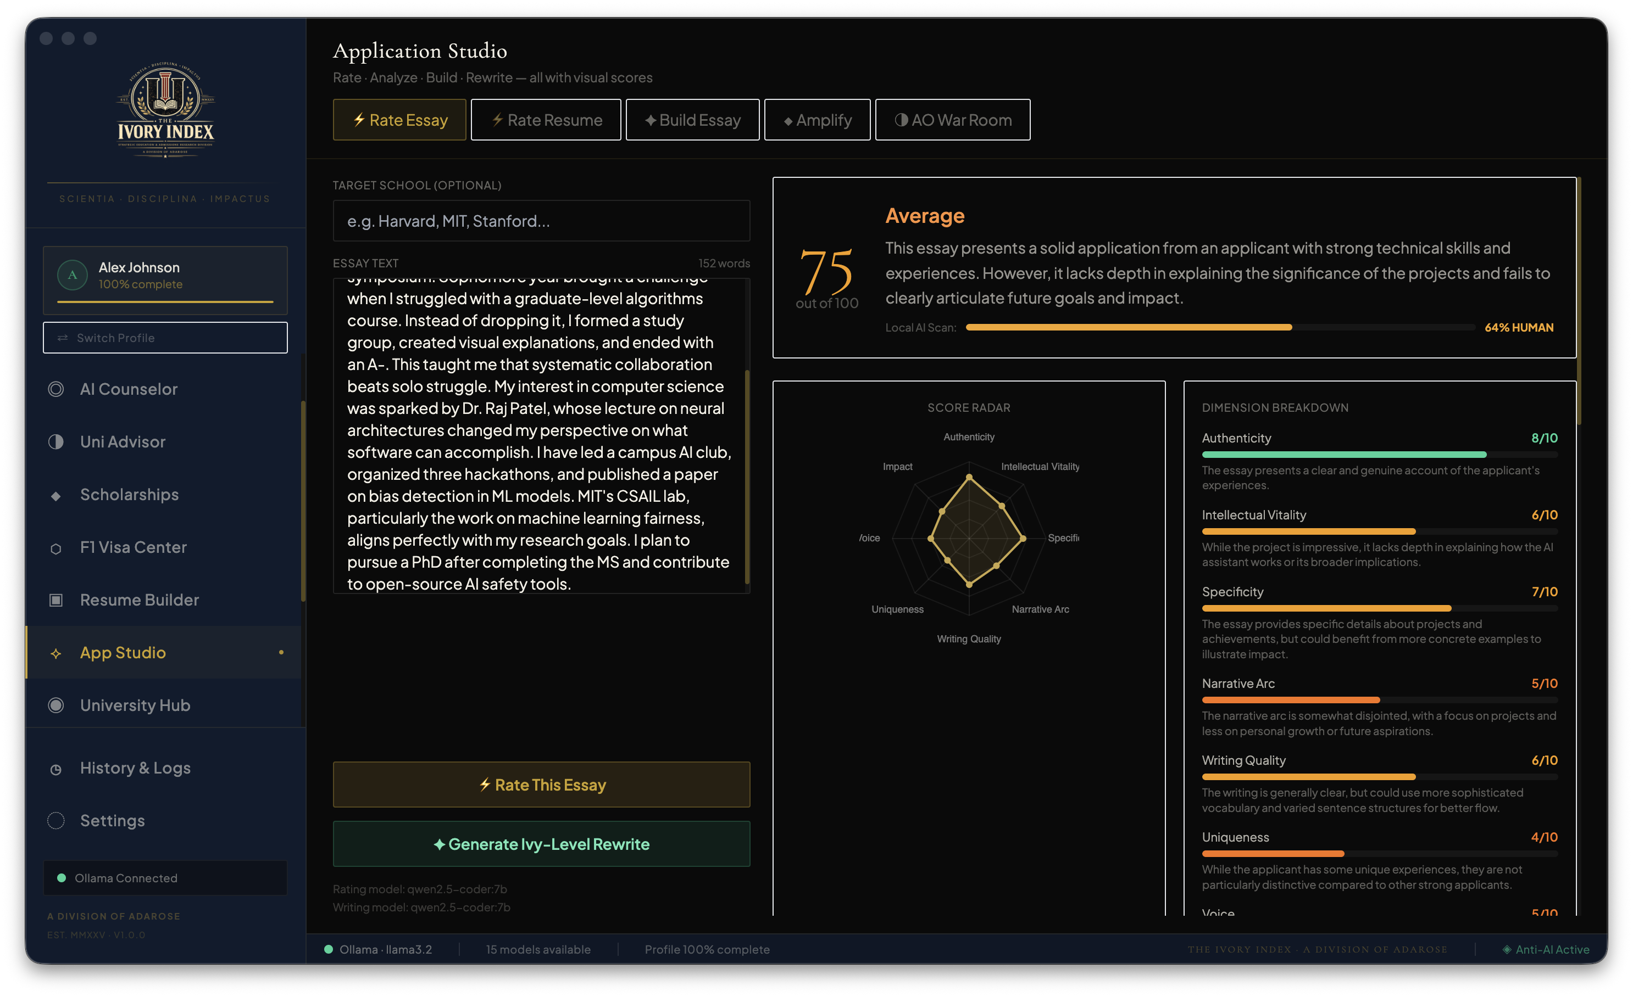Click the Resume Builder square icon
Image resolution: width=1633 pixels, height=997 pixels.
click(55, 600)
